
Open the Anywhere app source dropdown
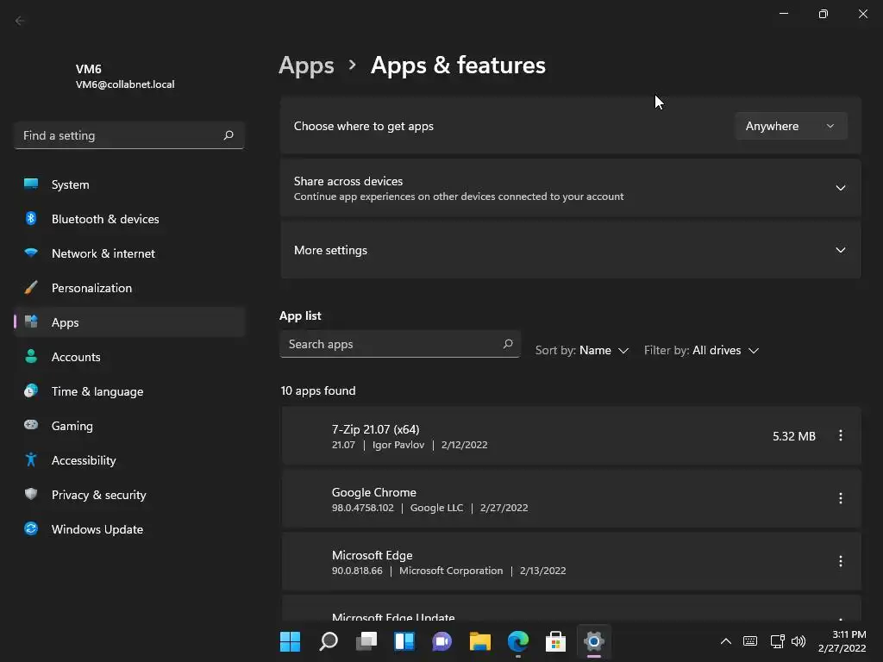[x=791, y=126]
